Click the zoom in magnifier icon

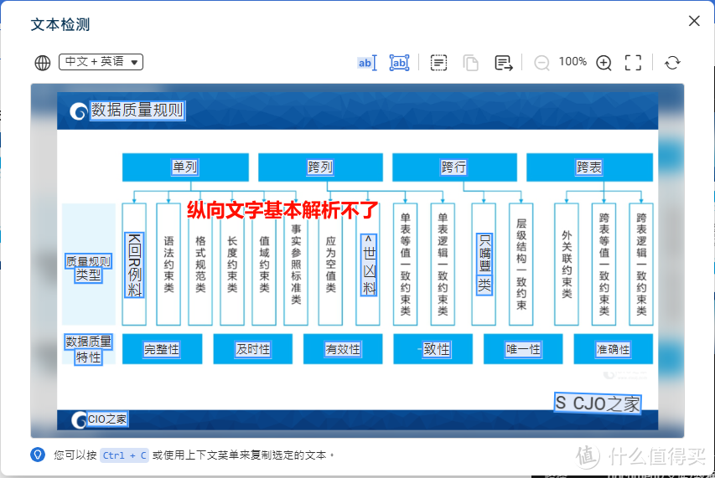(604, 63)
